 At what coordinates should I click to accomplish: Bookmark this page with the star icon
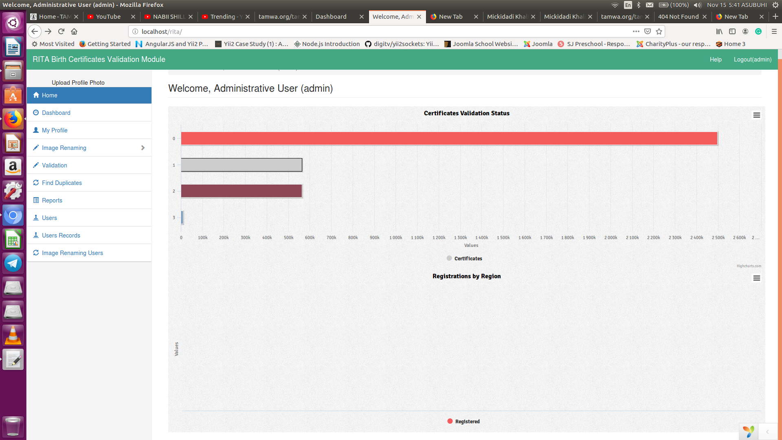point(659,31)
